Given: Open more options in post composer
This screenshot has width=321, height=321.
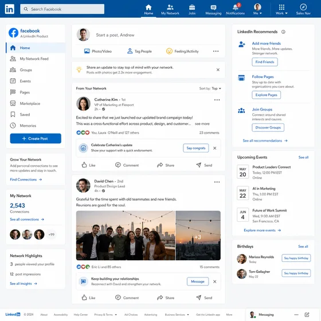Looking at the screenshot, I should [216, 51].
